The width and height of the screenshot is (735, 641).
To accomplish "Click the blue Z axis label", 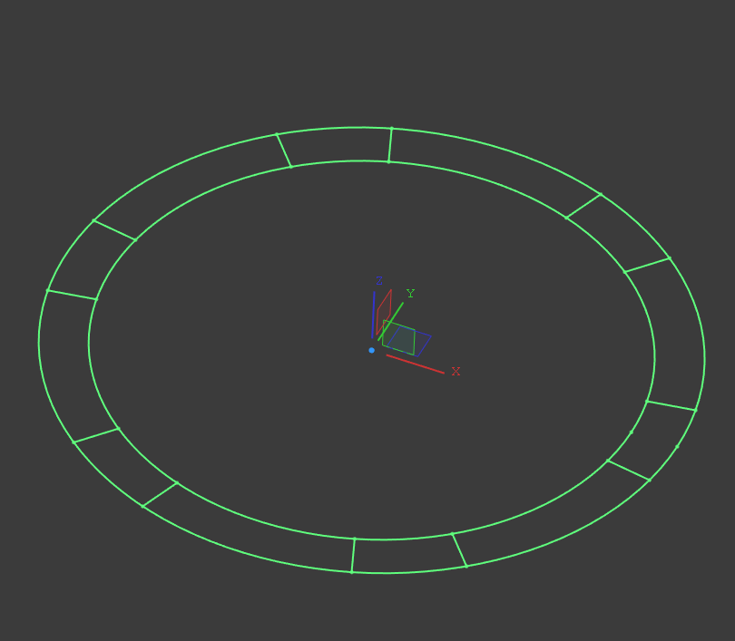I will [379, 281].
